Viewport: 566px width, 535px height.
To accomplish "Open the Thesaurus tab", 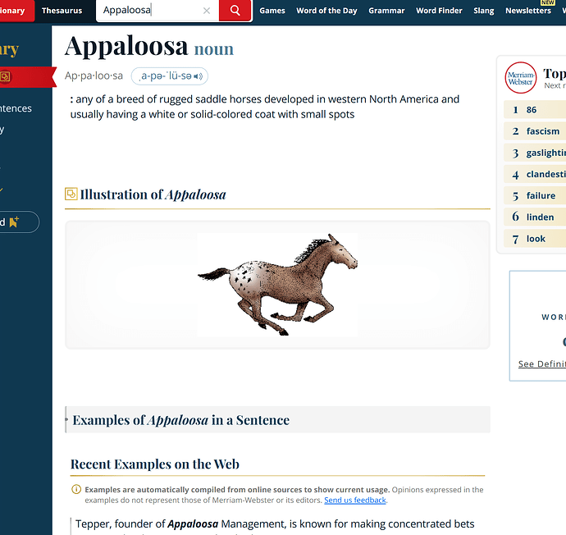I will click(62, 11).
